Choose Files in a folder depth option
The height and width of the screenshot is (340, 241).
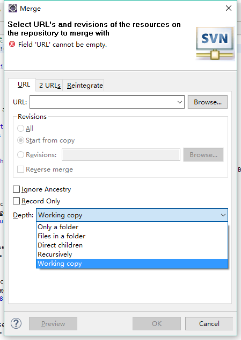[x=132, y=236]
